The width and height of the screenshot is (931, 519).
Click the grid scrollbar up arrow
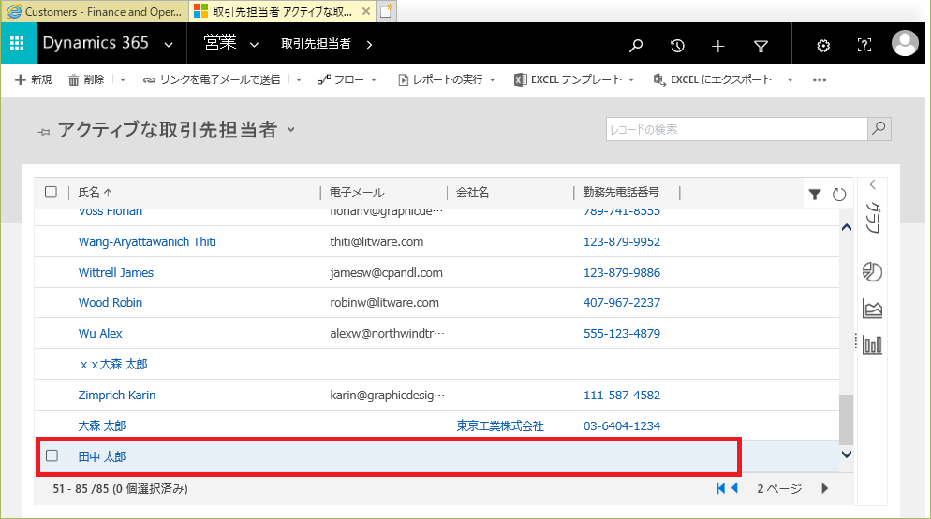pos(847,228)
